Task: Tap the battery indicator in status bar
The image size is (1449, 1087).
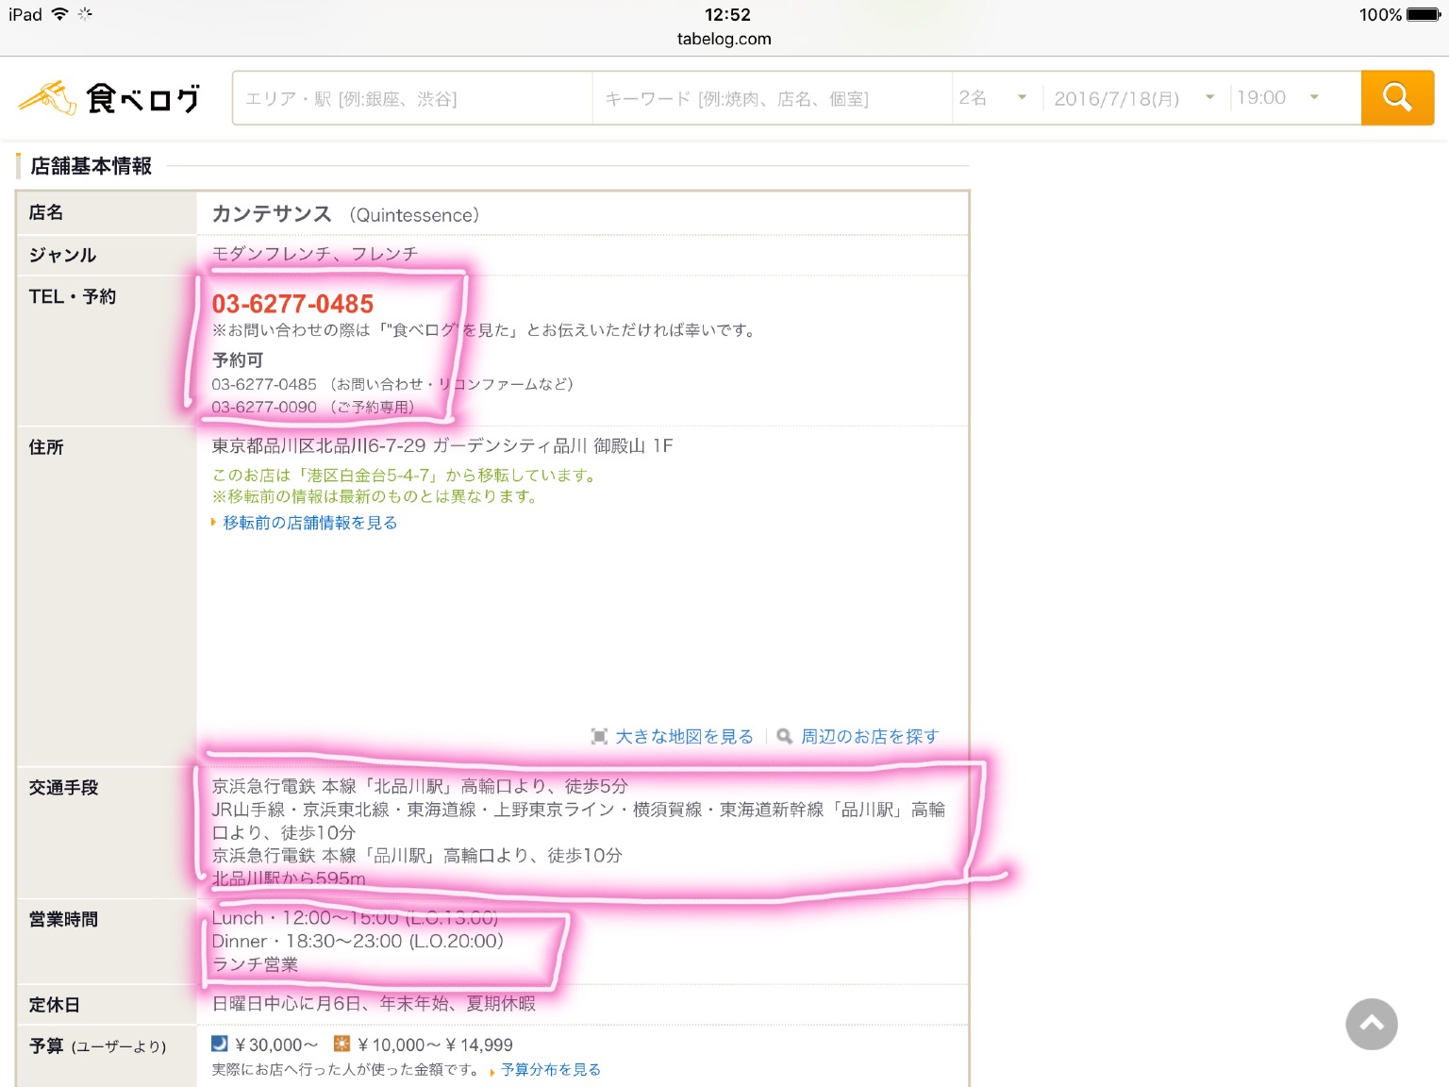Action: tap(1423, 14)
